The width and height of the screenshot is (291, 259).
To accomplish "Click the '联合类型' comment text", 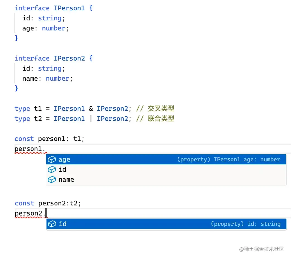I will click(161, 119).
